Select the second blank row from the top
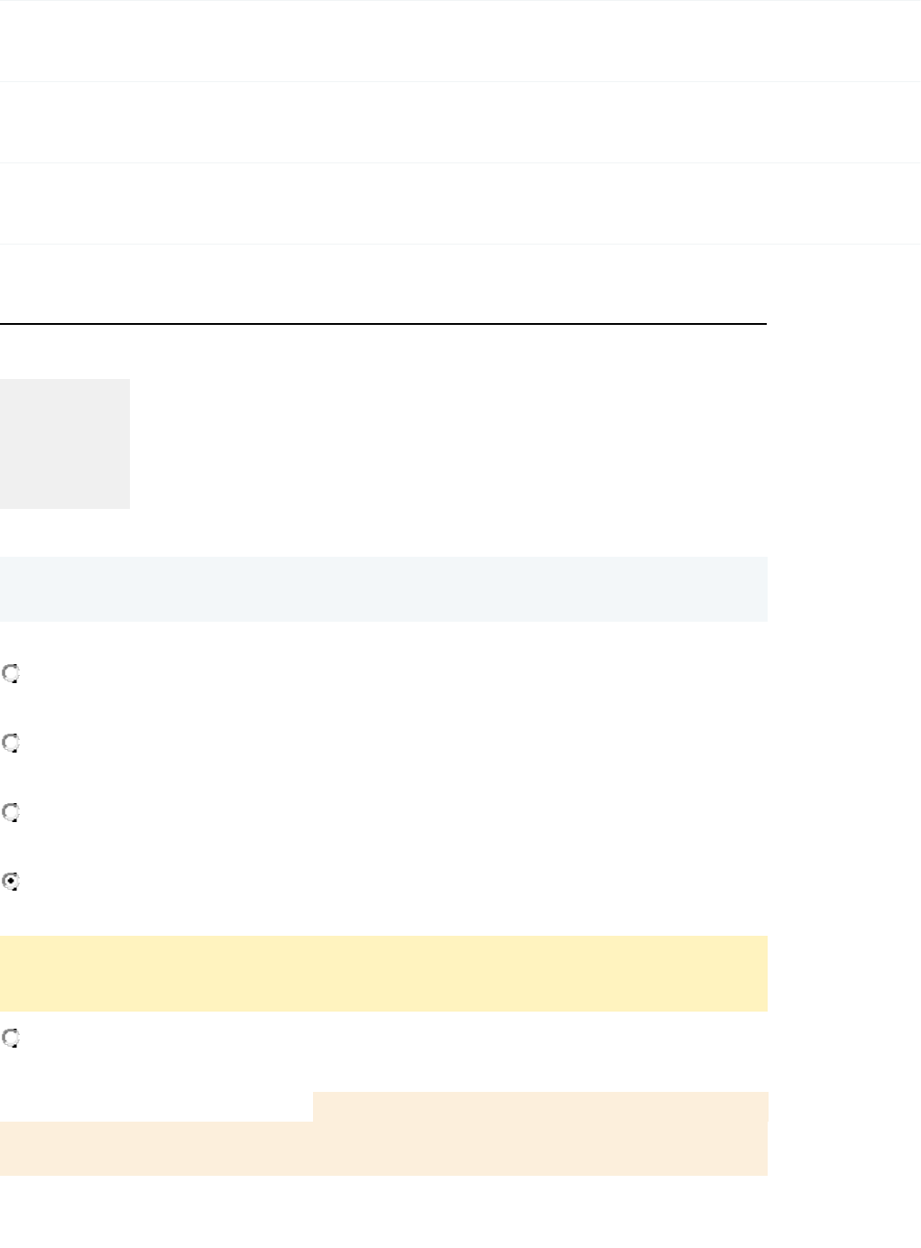Screen dimensions: 921x1248 click(460, 122)
